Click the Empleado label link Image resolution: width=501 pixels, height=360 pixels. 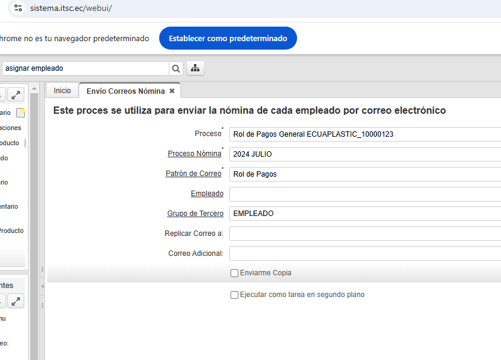(207, 194)
